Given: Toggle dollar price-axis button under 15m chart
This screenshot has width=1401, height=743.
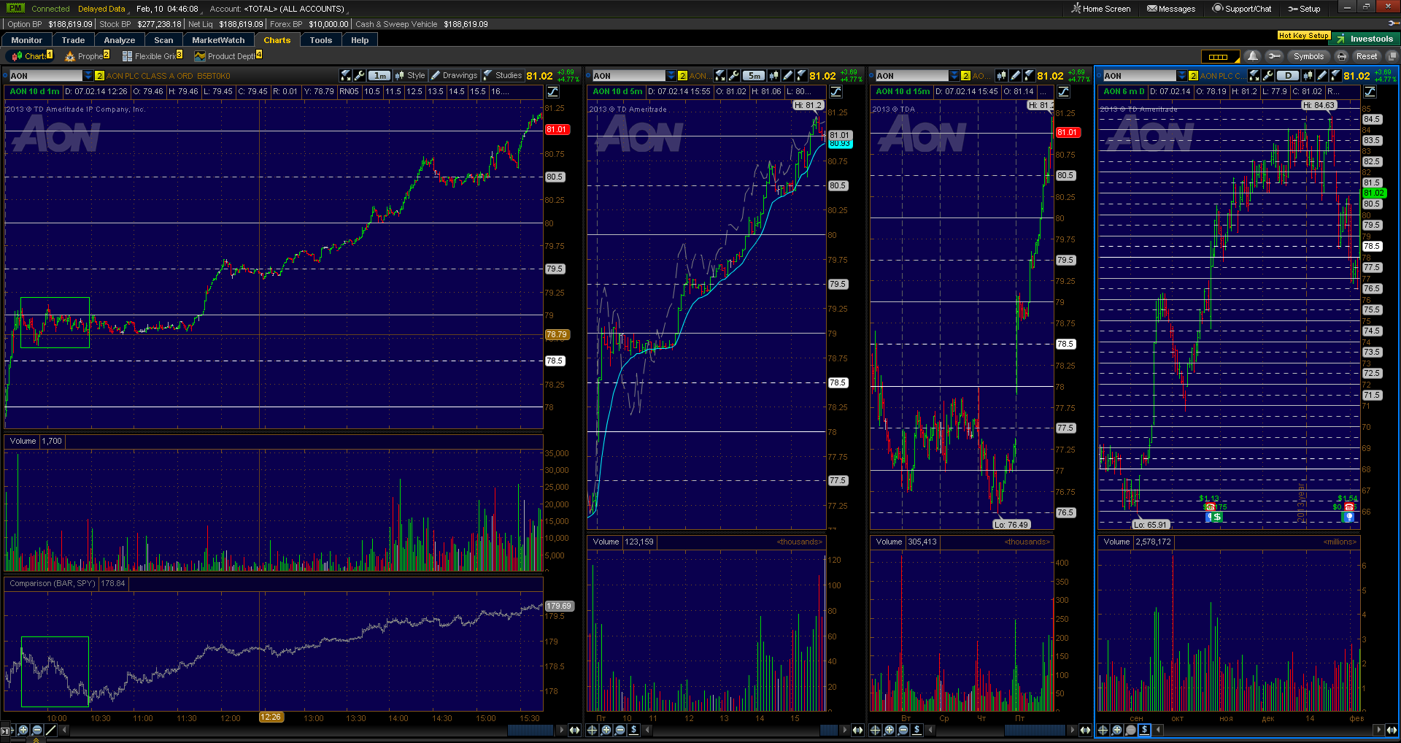Looking at the screenshot, I should click(x=916, y=730).
